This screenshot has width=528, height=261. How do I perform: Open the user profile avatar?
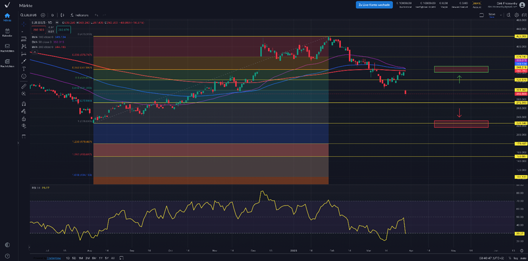(x=522, y=5)
